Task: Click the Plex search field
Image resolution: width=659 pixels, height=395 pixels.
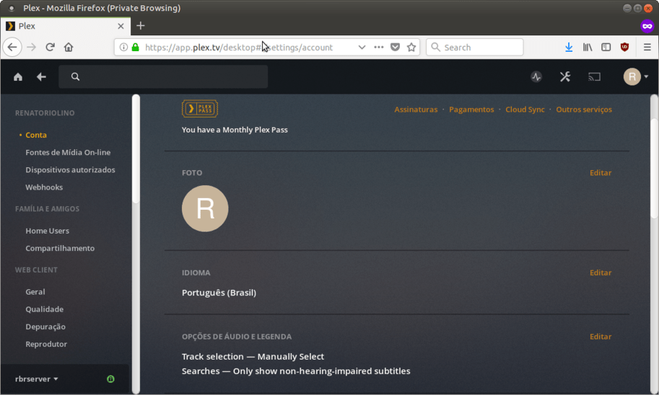Action: tap(163, 77)
